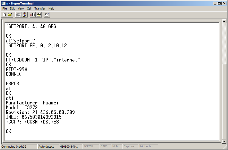Open the View menu
The width and height of the screenshot is (228, 150).
coord(21,8)
